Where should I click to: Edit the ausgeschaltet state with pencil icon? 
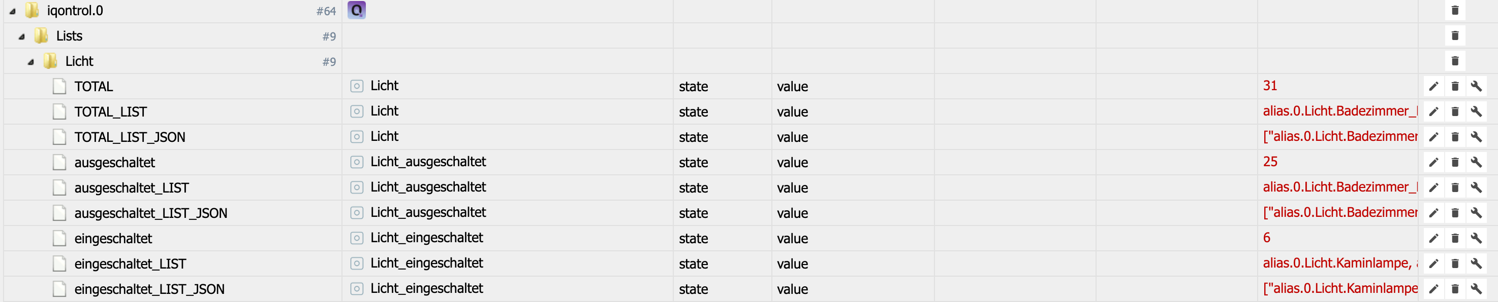click(x=1433, y=162)
